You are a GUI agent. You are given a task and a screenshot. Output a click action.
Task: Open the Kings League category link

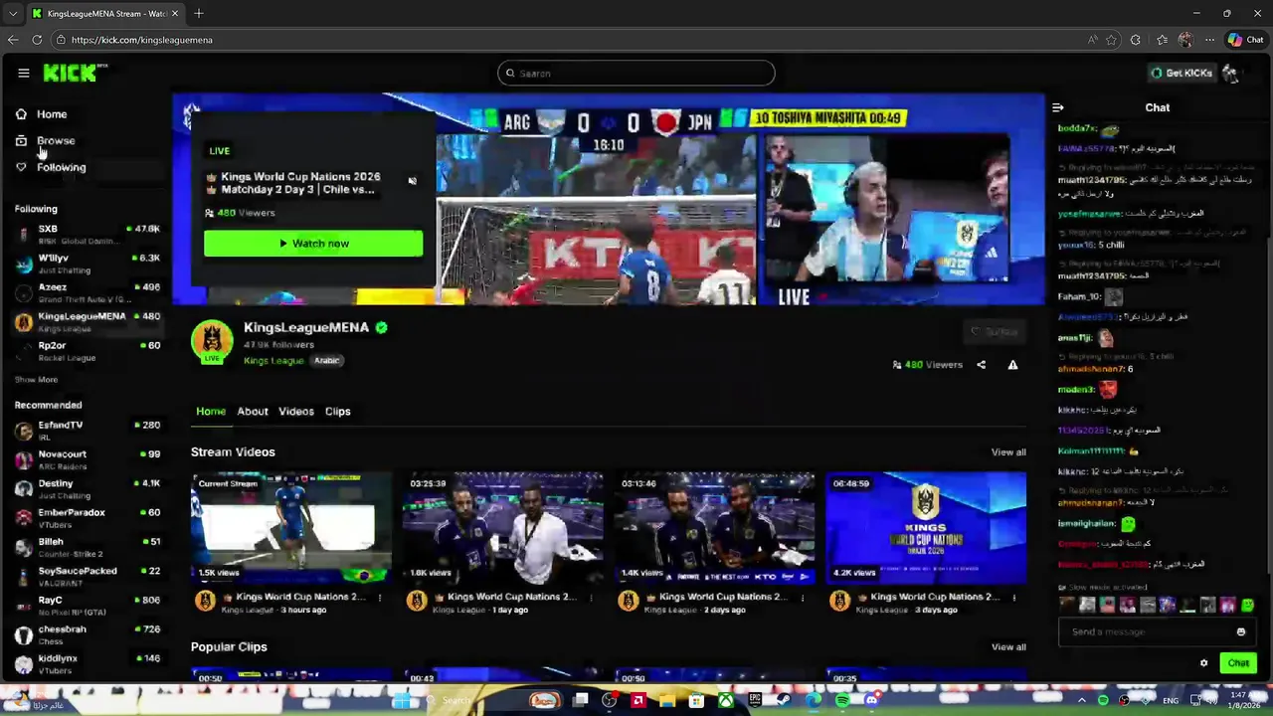pos(273,360)
